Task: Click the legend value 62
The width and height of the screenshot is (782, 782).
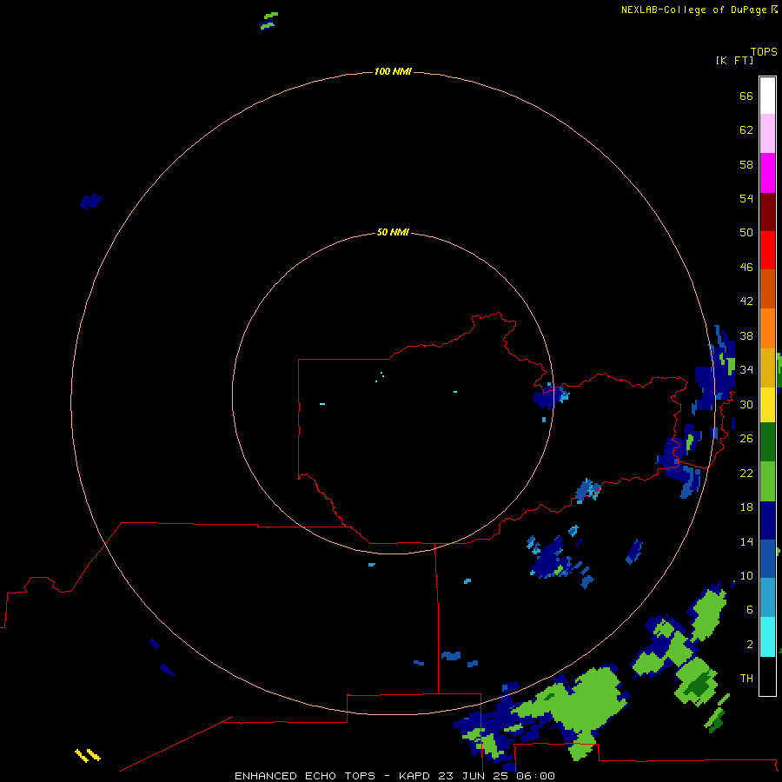Action: pos(746,129)
